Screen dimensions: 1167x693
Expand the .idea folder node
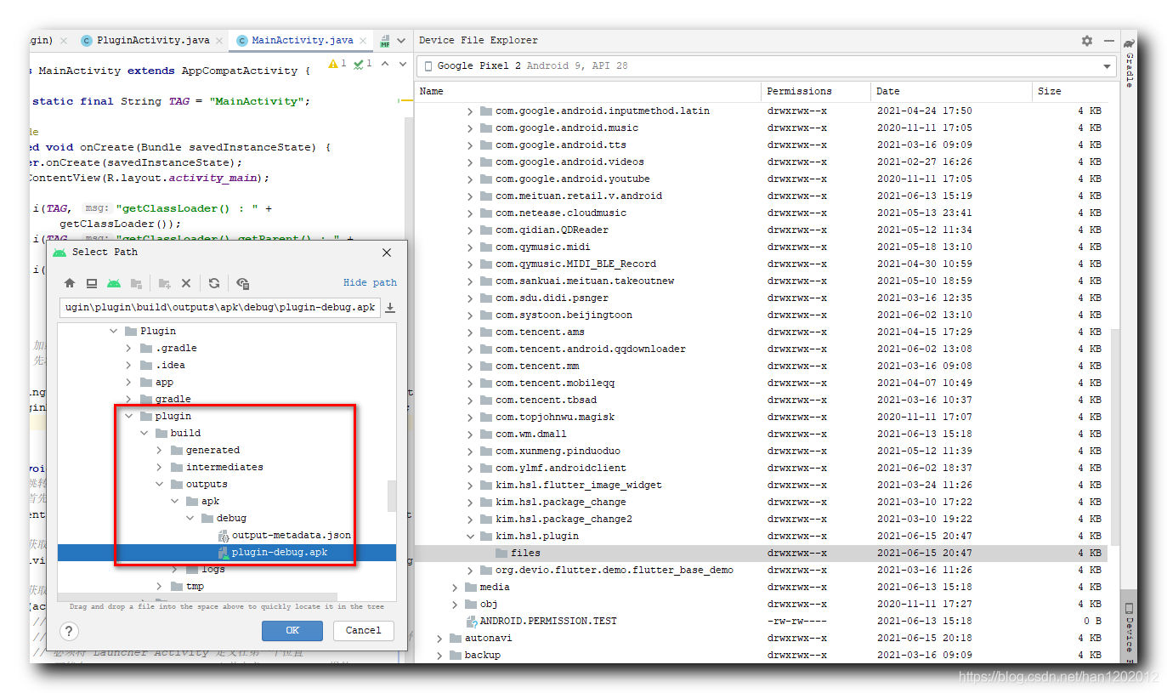(129, 365)
